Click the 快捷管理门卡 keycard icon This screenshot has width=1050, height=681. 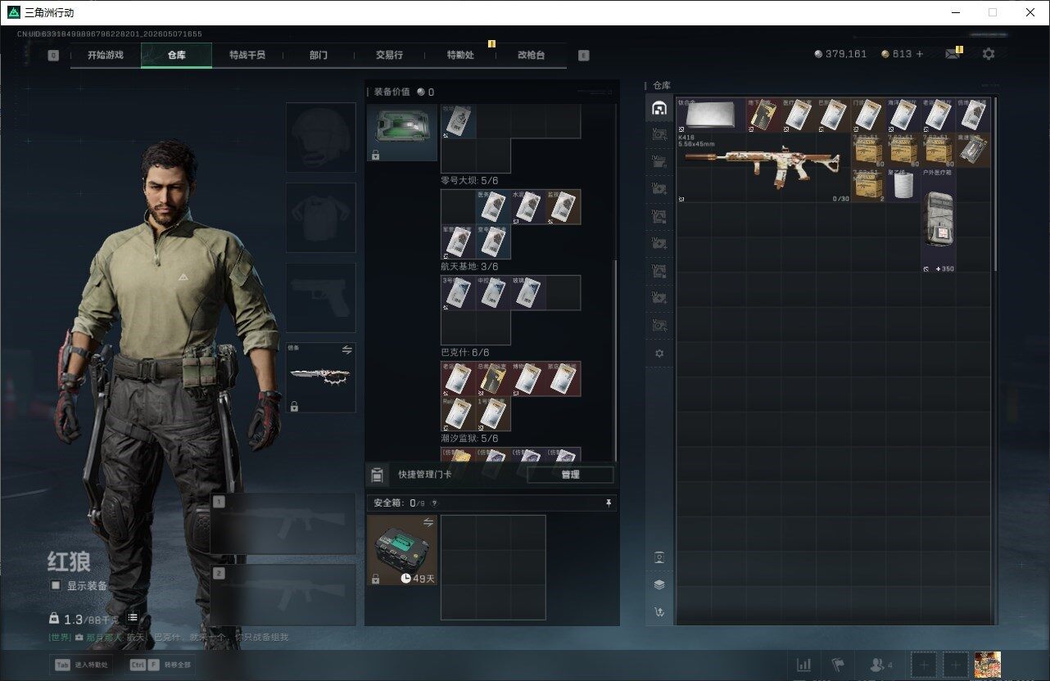click(378, 475)
